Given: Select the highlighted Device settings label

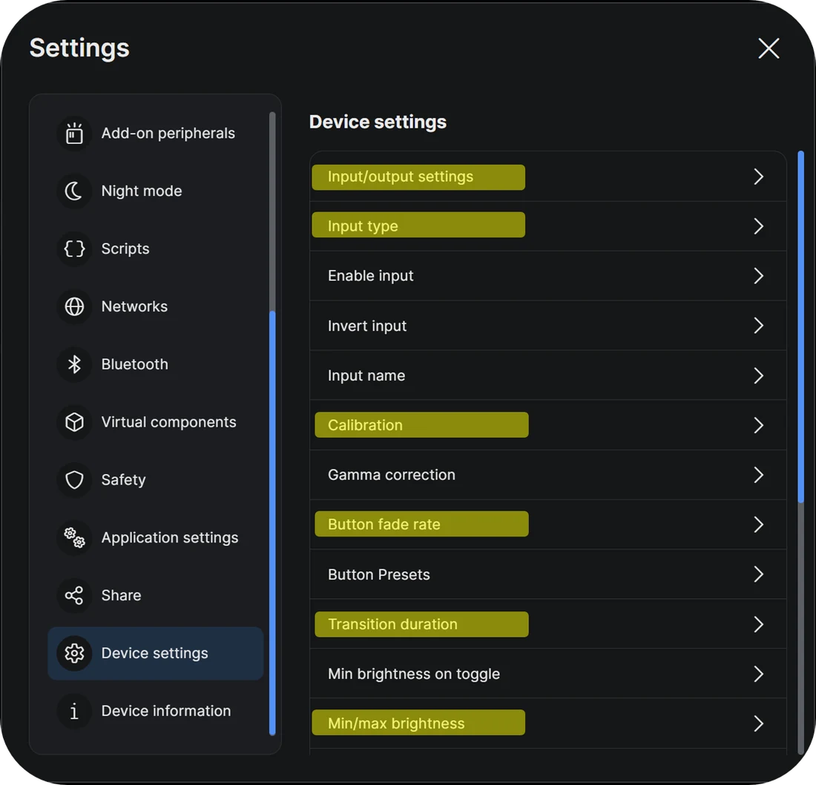Looking at the screenshot, I should point(154,653).
